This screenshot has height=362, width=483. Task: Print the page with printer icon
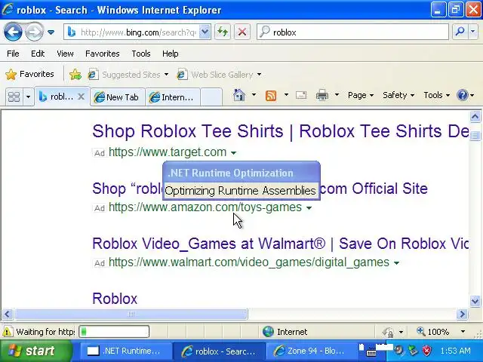322,95
